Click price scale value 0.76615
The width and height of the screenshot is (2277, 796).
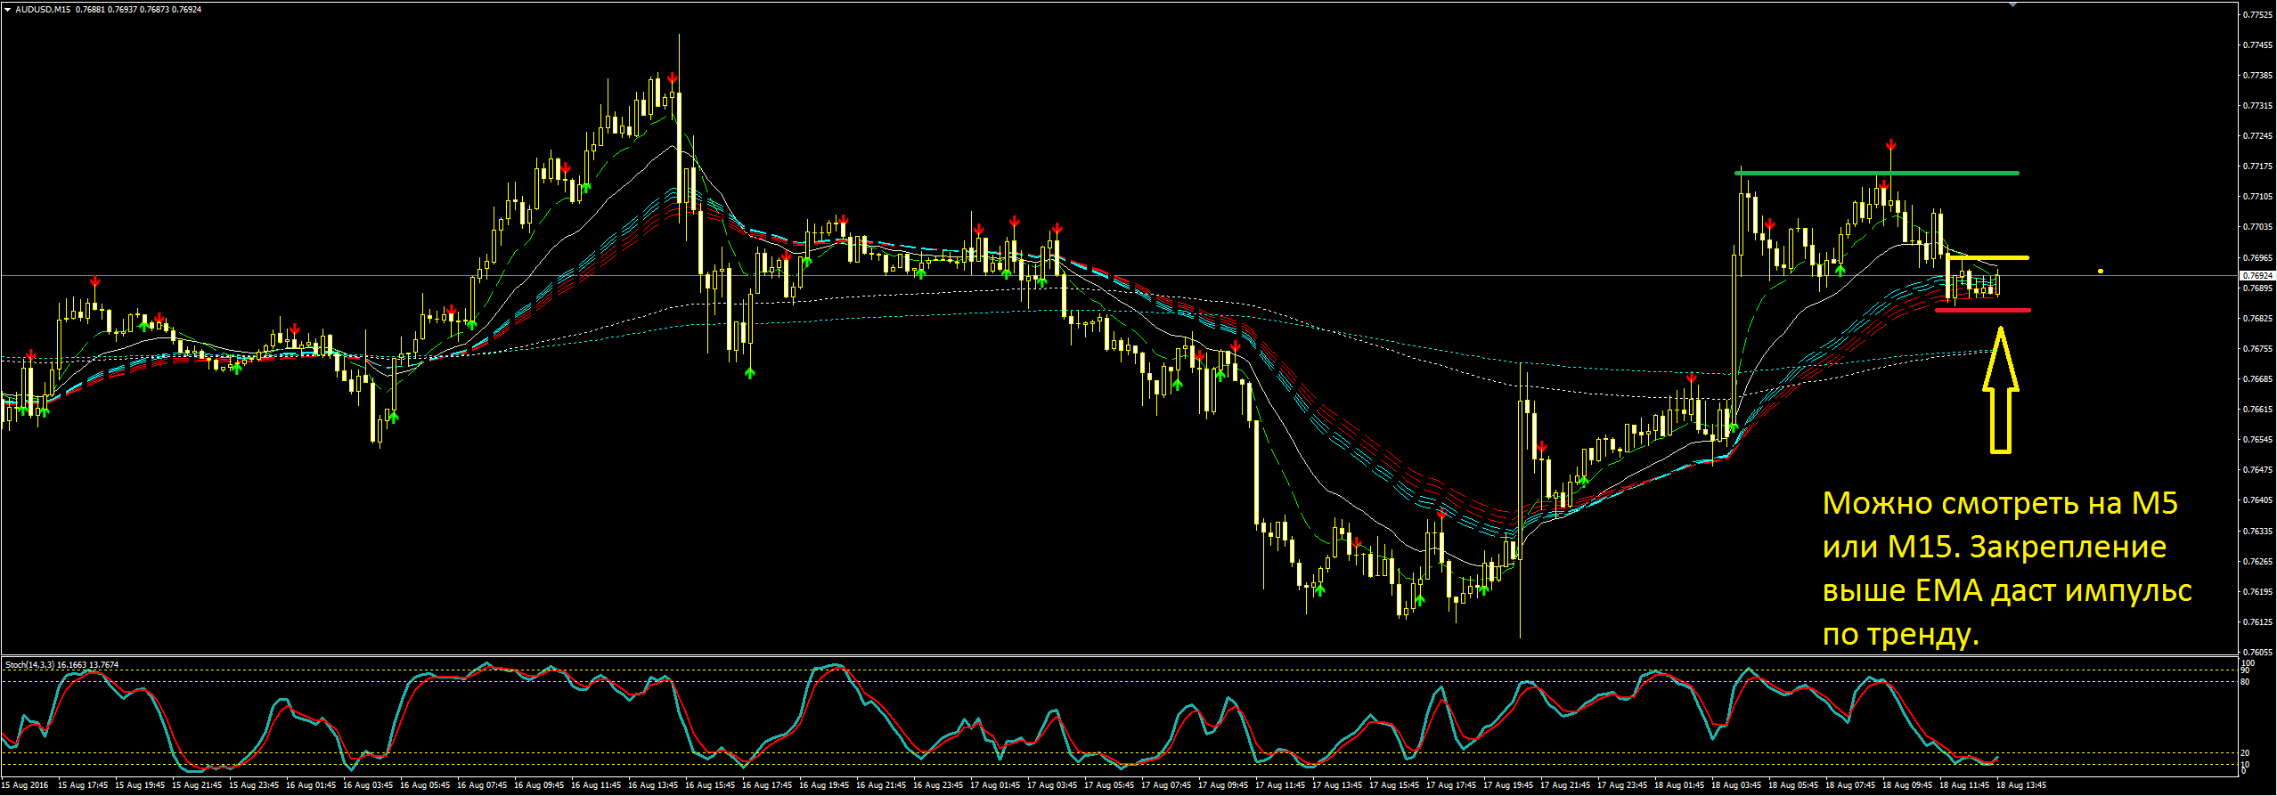click(2257, 410)
